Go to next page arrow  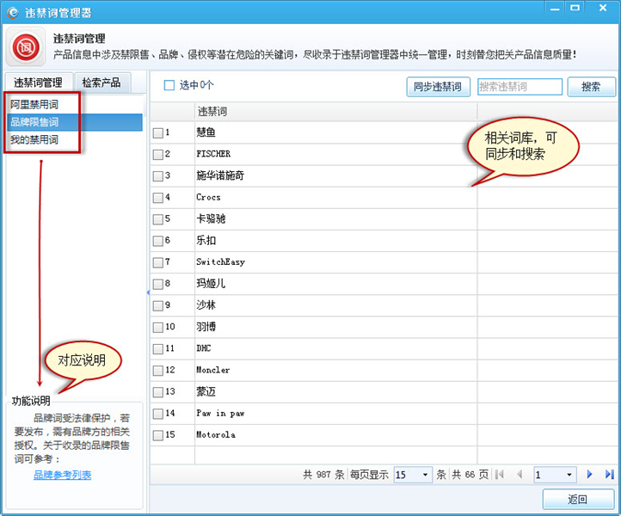pos(589,474)
